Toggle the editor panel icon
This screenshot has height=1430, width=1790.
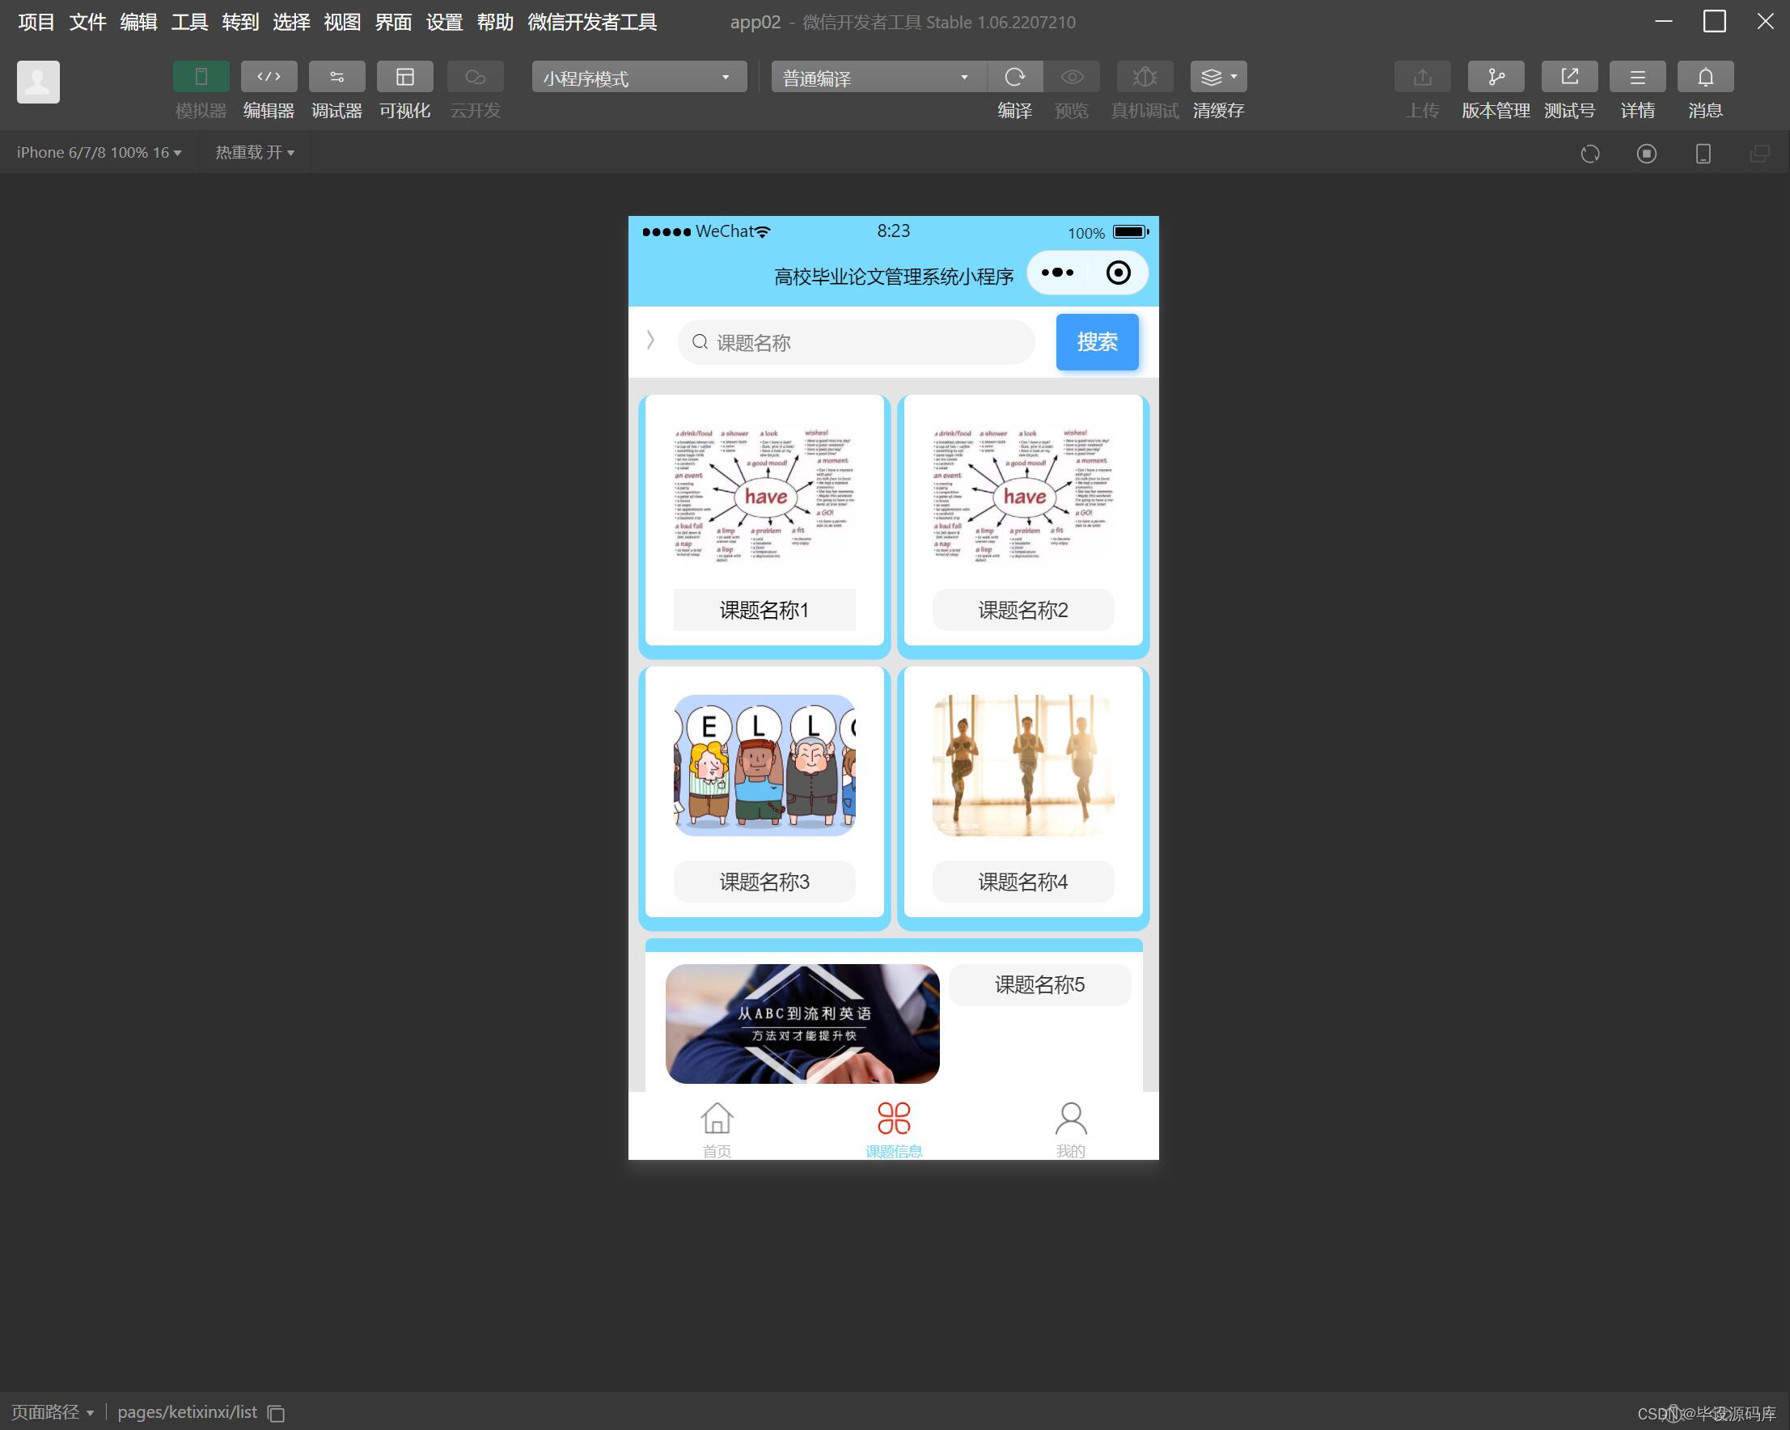269,77
